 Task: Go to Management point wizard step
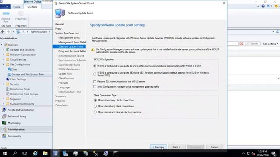[69, 38]
